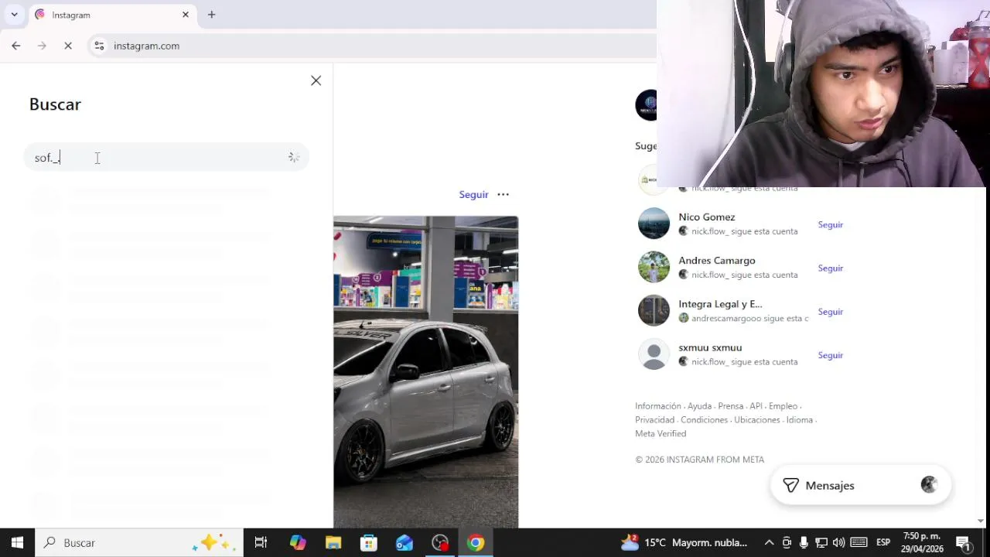Follow the post author via Seguir link
This screenshot has height=557, width=990.
click(473, 194)
